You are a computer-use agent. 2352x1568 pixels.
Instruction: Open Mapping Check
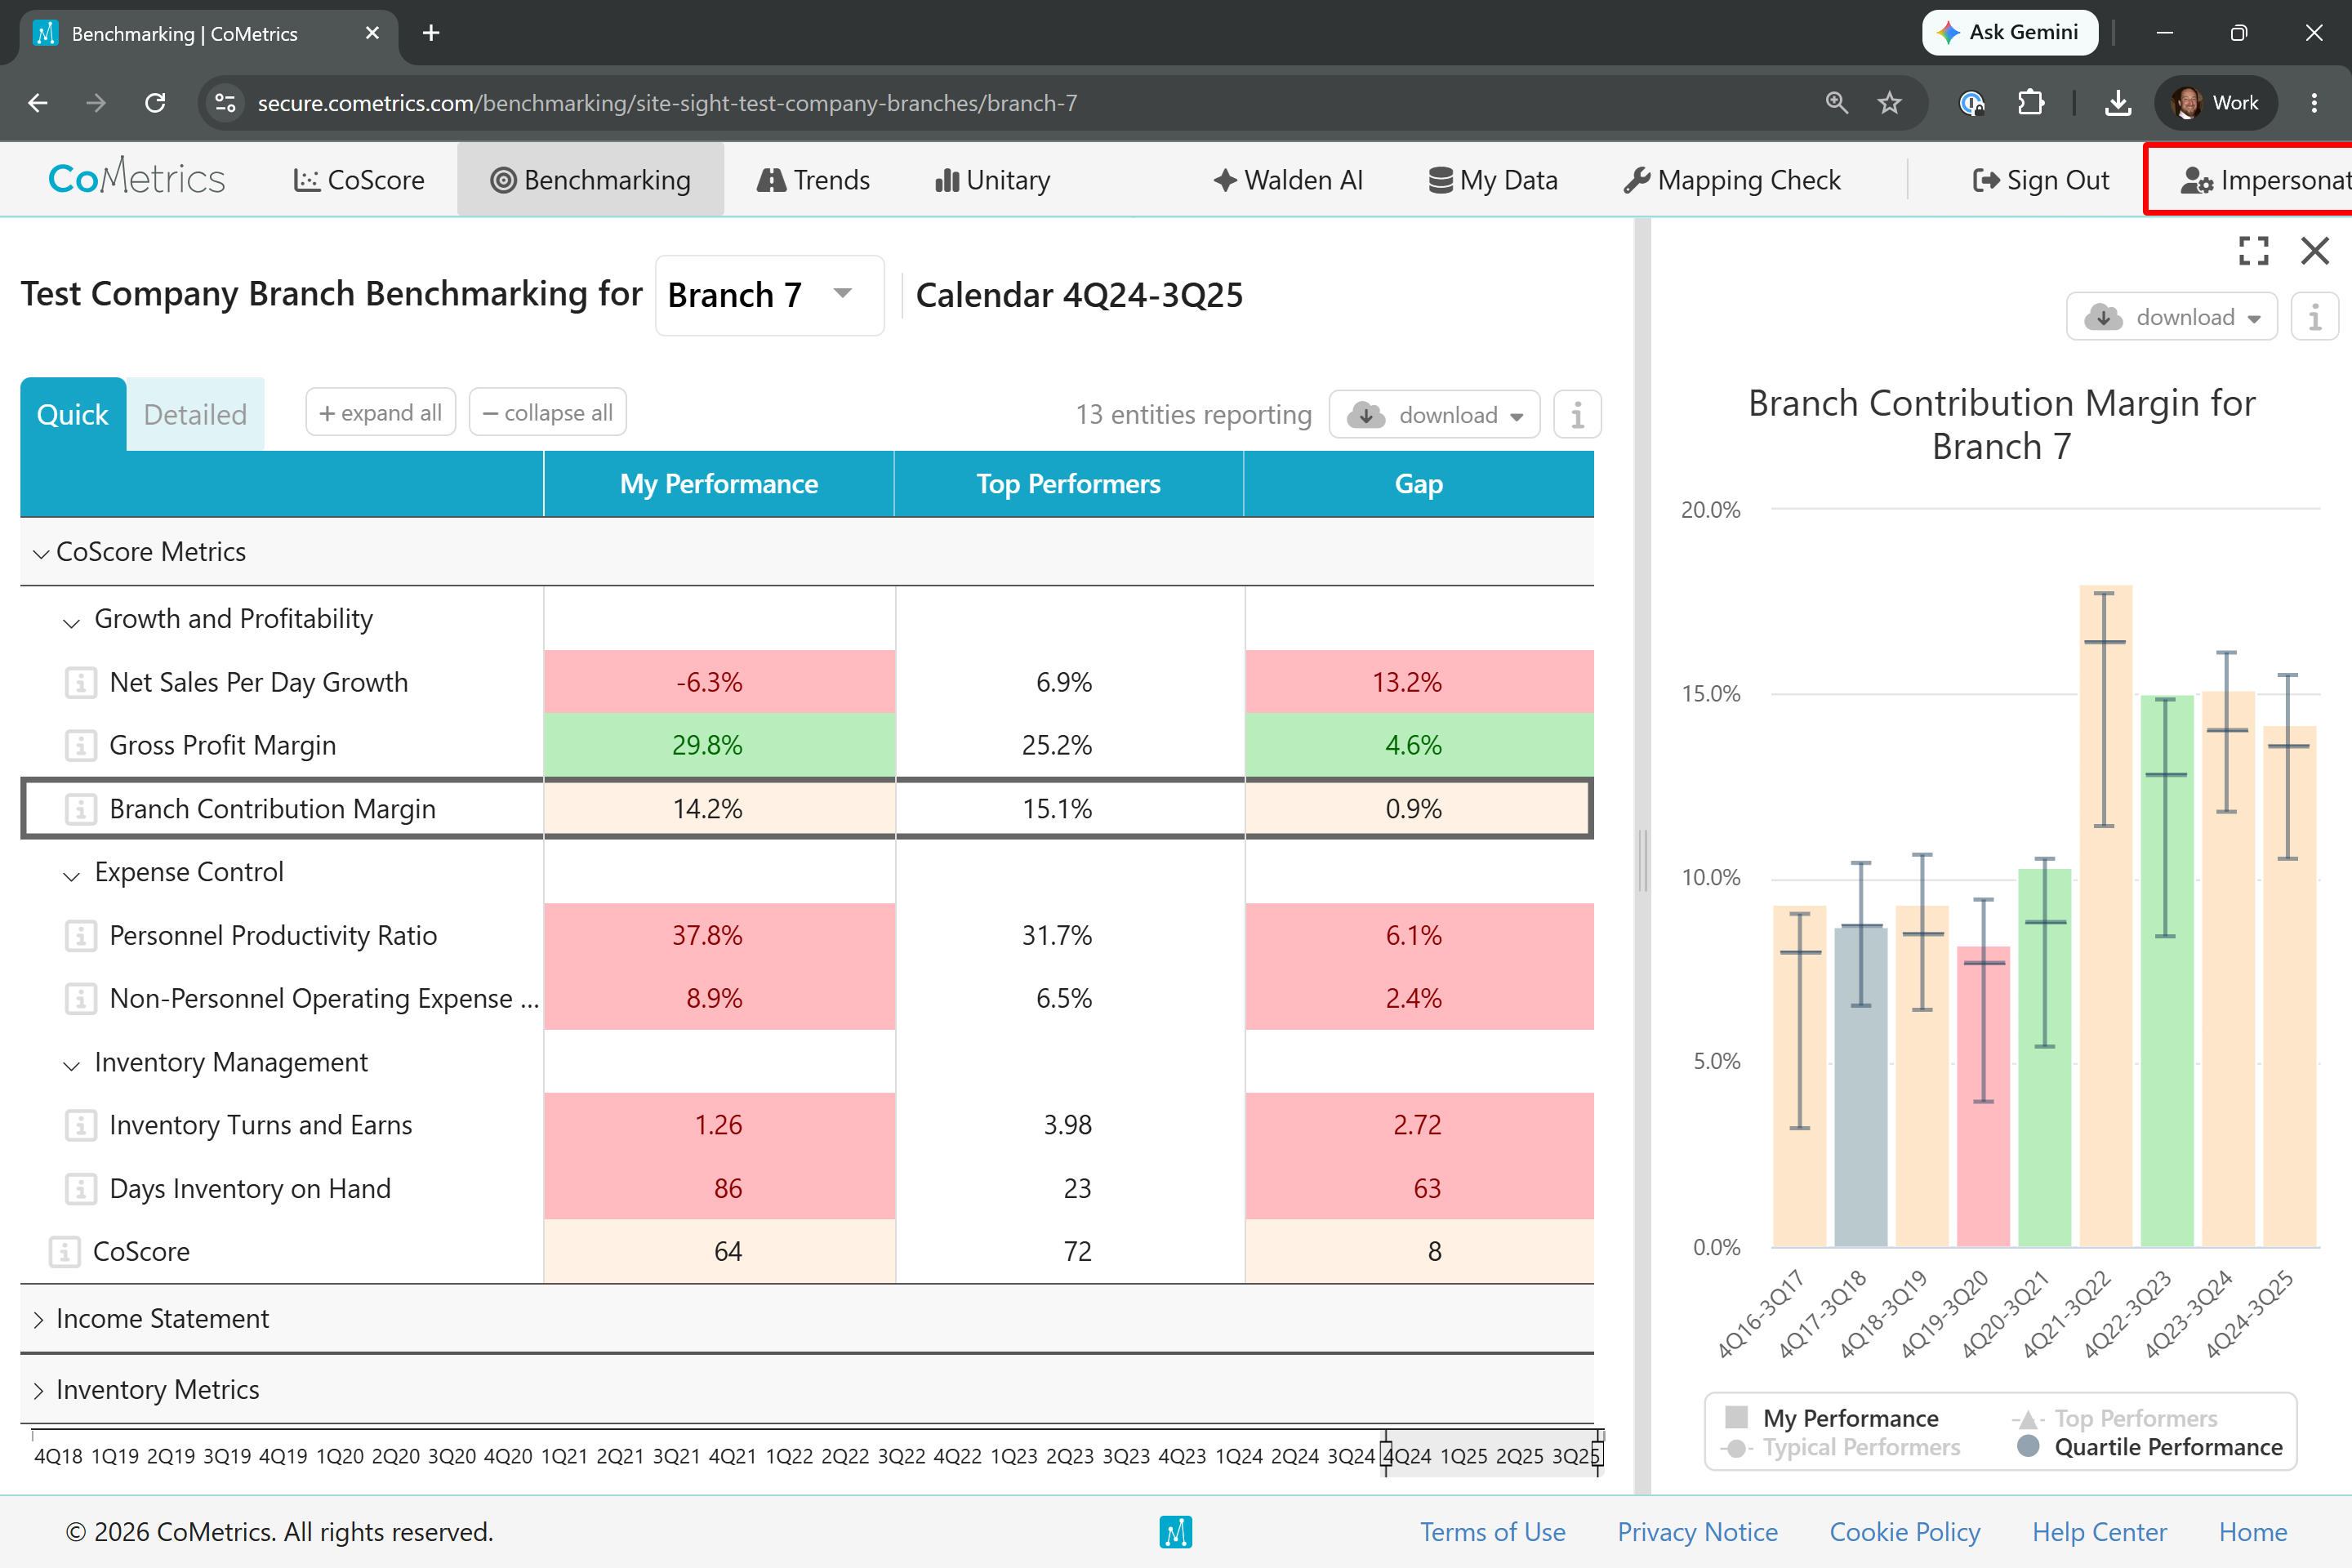(x=1732, y=180)
